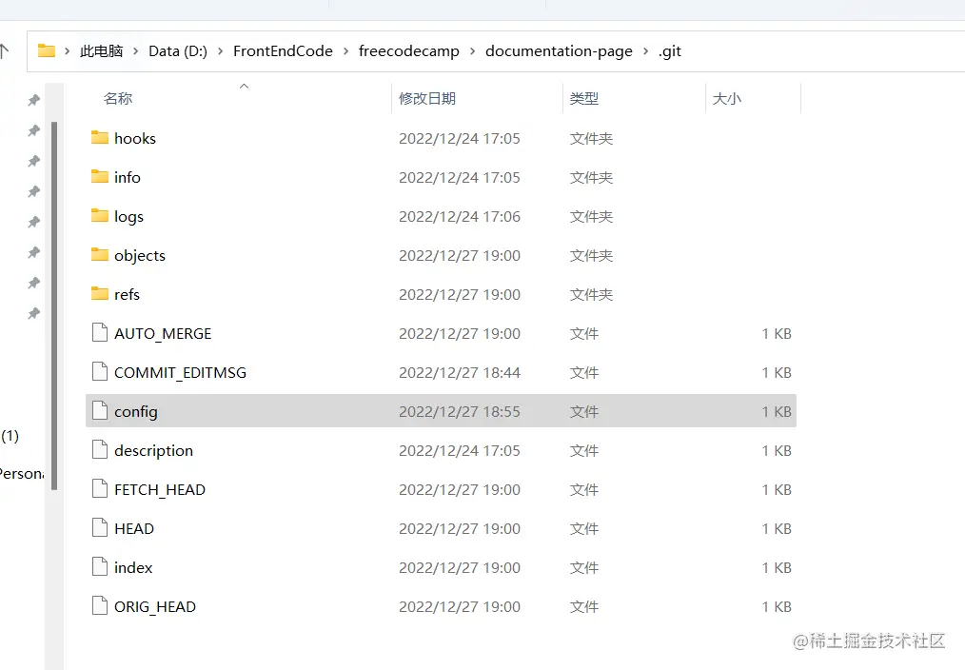Click date 2022/12/27 18:44 of COMMIT_EDITMSG
This screenshot has height=670, width=965.
(459, 373)
